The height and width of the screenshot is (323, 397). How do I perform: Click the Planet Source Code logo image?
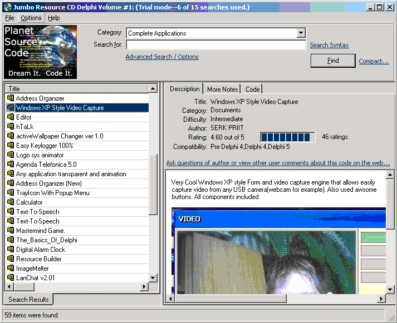tap(41, 52)
